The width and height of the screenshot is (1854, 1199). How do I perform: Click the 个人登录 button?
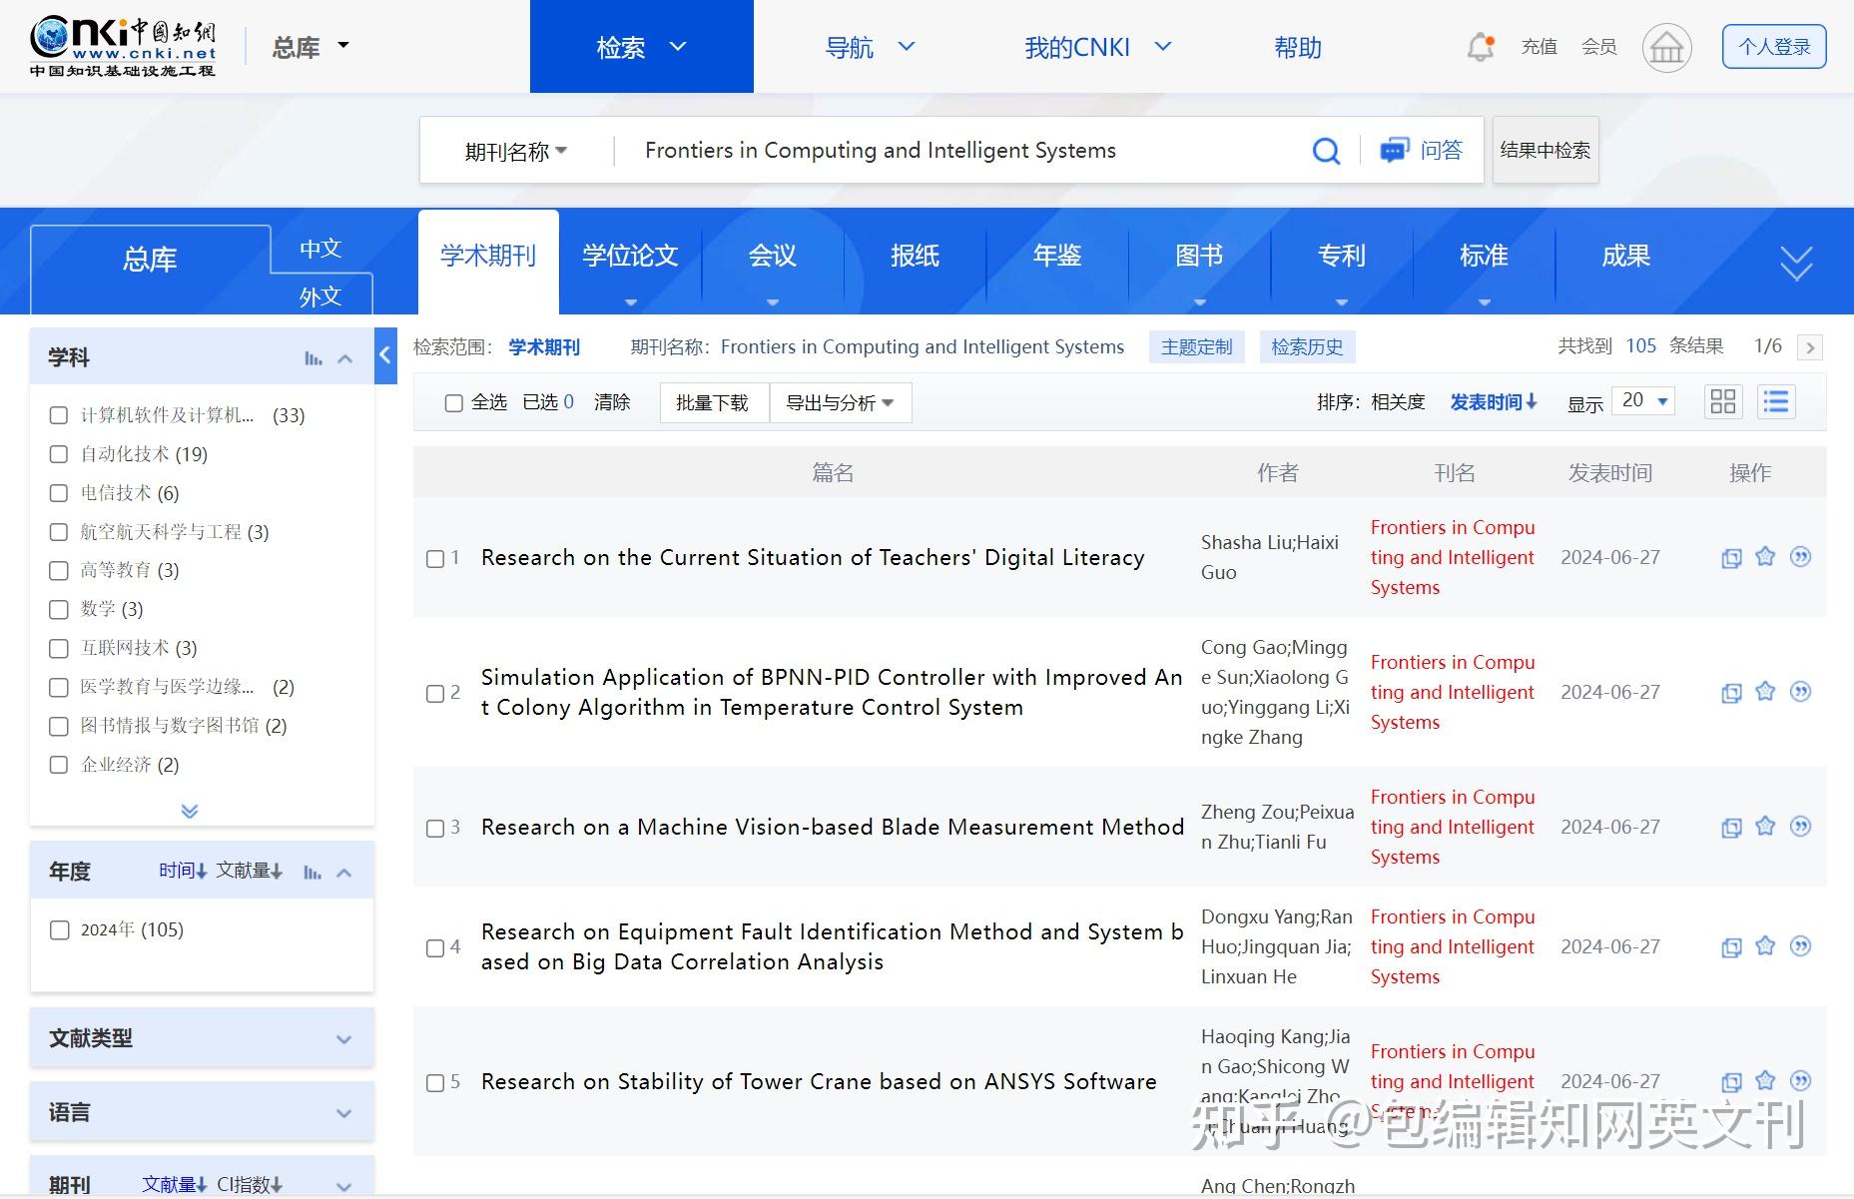(1774, 47)
